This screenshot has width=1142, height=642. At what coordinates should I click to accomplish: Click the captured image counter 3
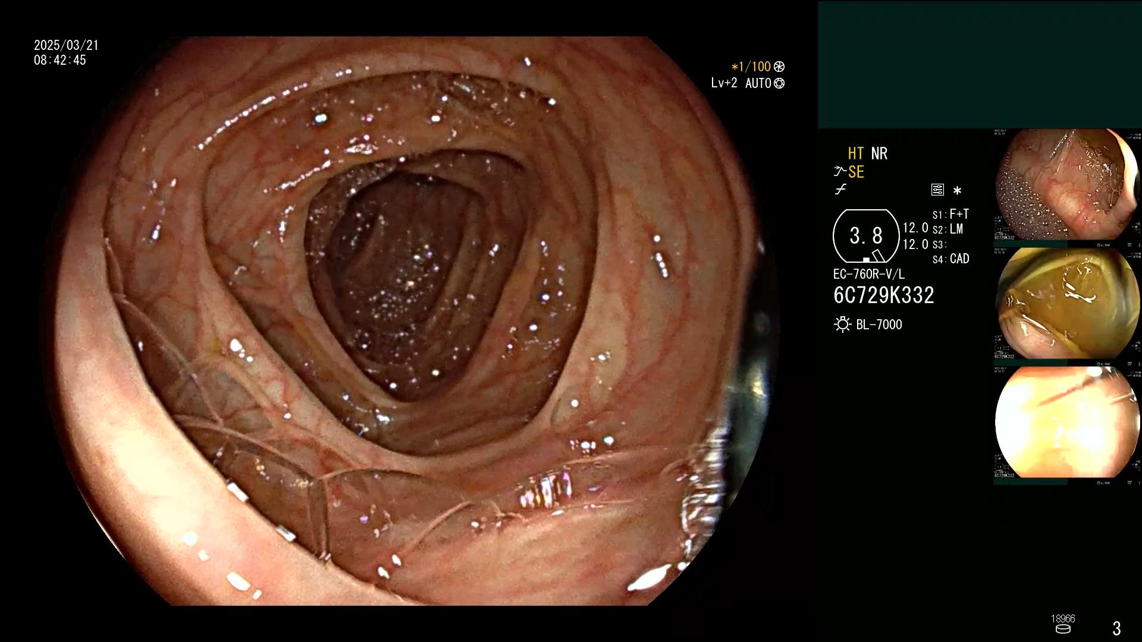1116,628
